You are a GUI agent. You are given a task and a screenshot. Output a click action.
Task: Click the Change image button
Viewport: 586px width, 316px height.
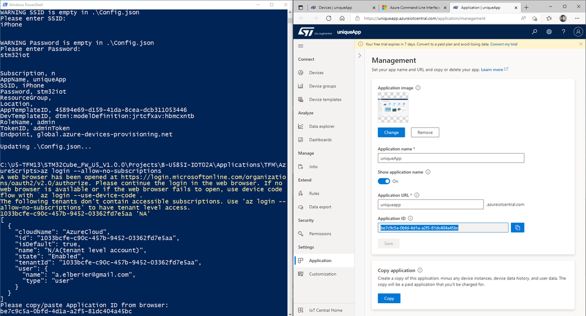click(391, 132)
